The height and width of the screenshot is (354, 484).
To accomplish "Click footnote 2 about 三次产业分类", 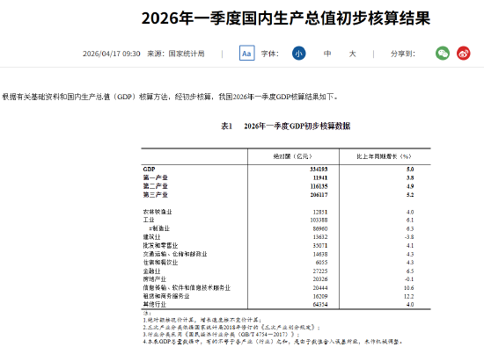I will pyautogui.click(x=231, y=327).
